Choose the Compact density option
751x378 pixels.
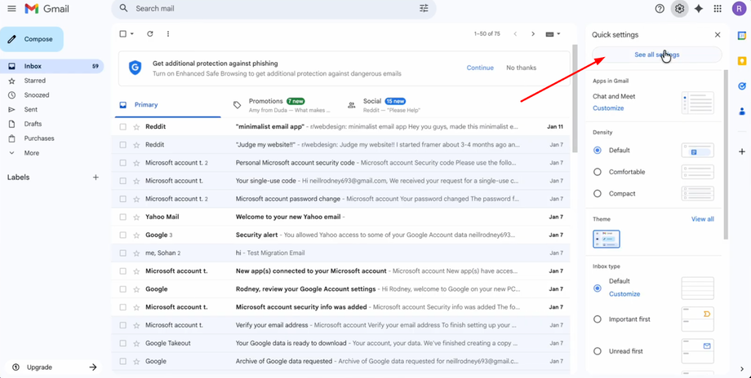click(598, 194)
